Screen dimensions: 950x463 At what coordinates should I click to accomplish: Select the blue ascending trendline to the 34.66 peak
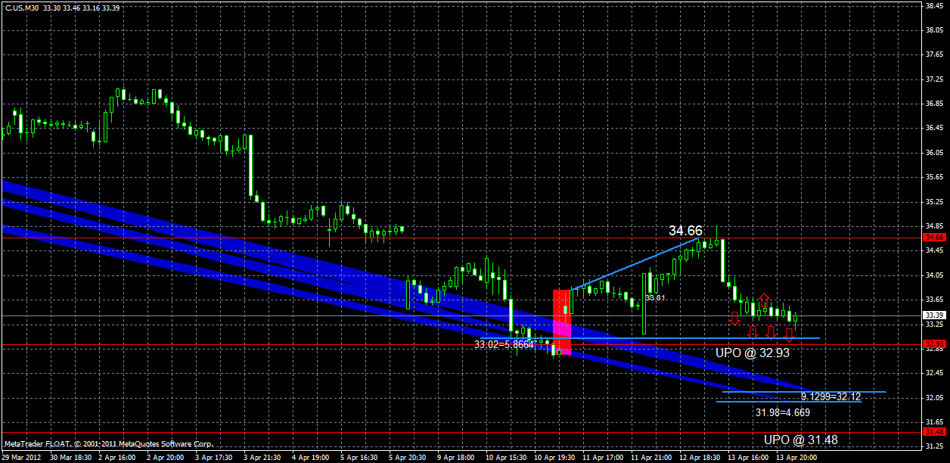[x=635, y=265]
